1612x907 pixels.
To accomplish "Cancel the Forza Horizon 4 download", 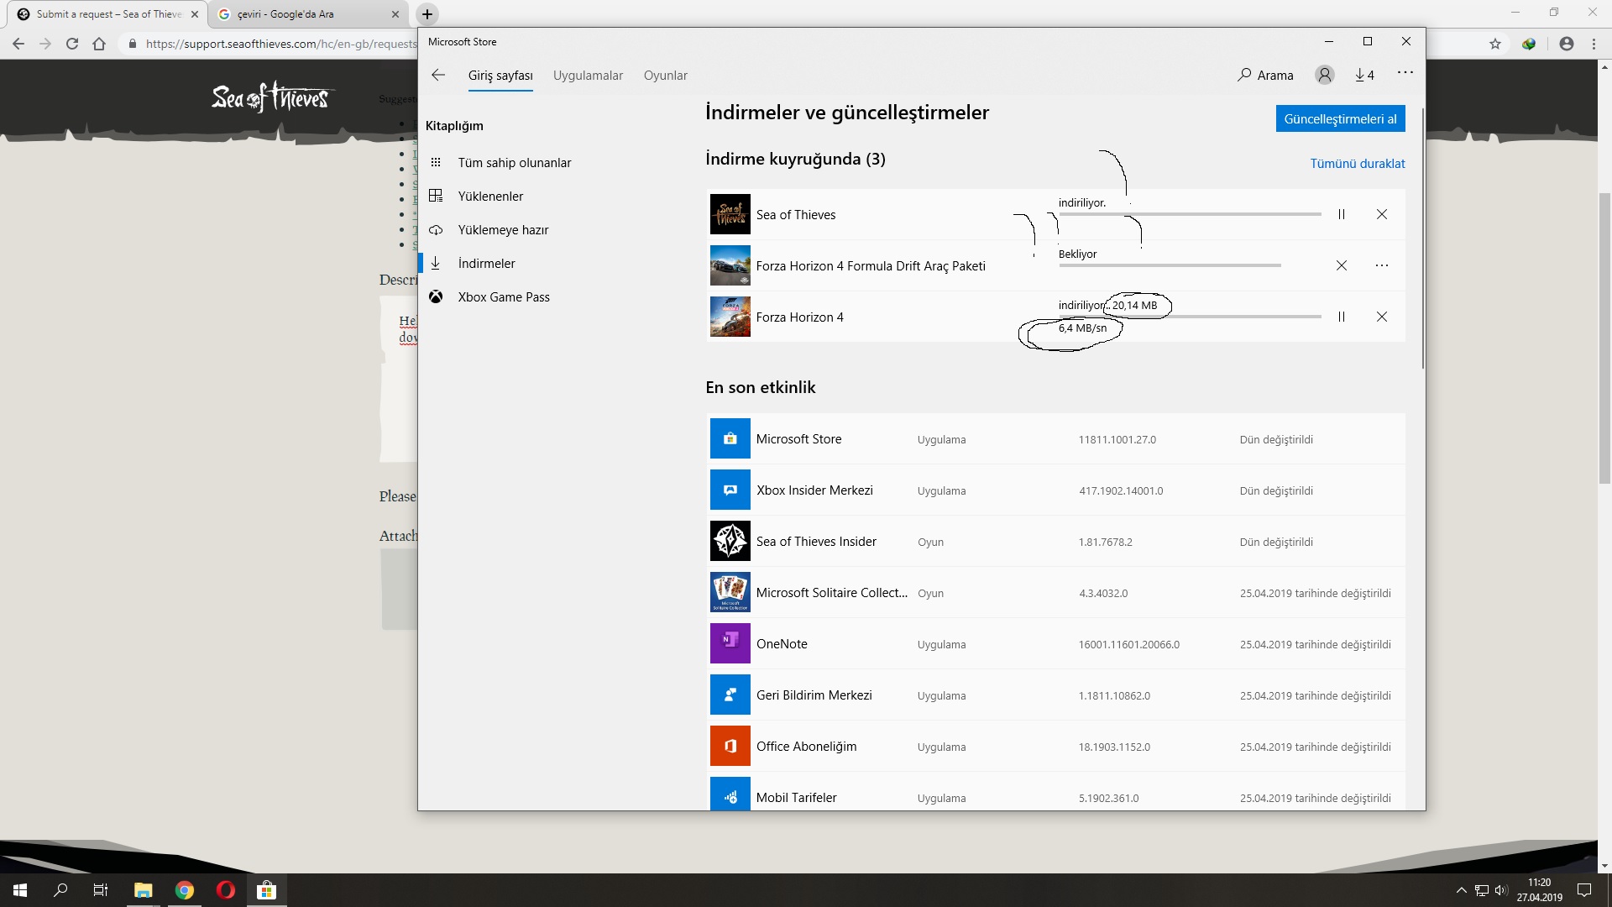I will point(1382,317).
